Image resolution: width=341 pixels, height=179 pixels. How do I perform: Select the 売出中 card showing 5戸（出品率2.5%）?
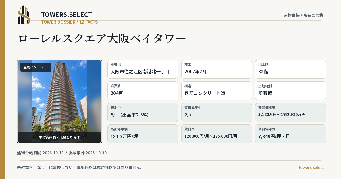tap(143, 112)
